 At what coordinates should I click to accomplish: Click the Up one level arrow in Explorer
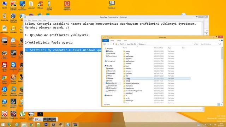(113, 44)
